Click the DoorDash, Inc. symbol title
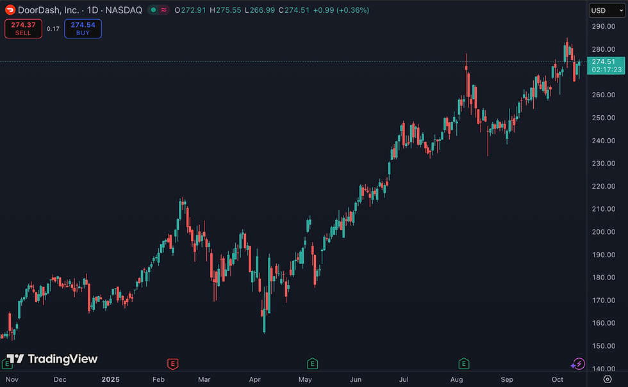The height and width of the screenshot is (387, 628). pos(49,10)
